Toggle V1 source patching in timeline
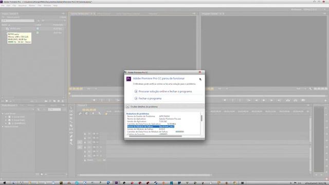Image resolution: width=329 pixels, height=185 pixels. tap(80, 142)
